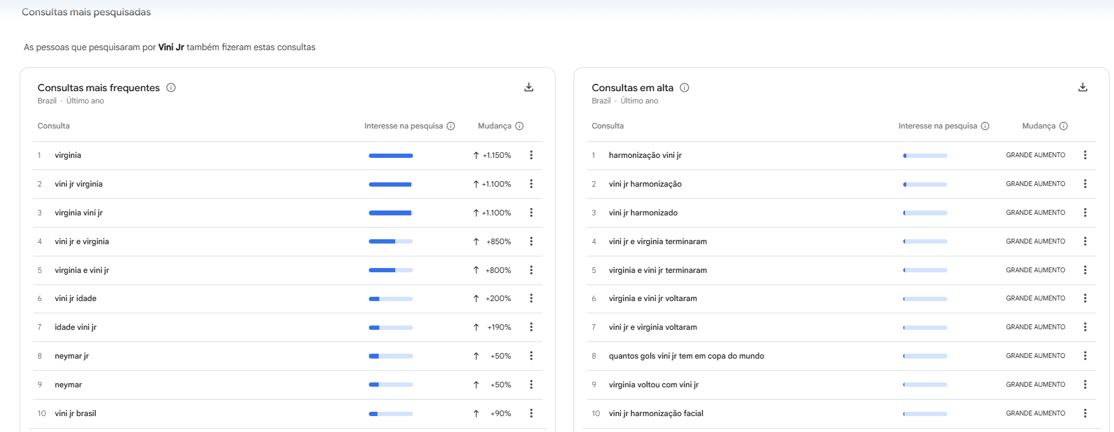The height and width of the screenshot is (432, 1114).
Task: Download the Consultas mais frequentes data
Action: click(x=529, y=88)
